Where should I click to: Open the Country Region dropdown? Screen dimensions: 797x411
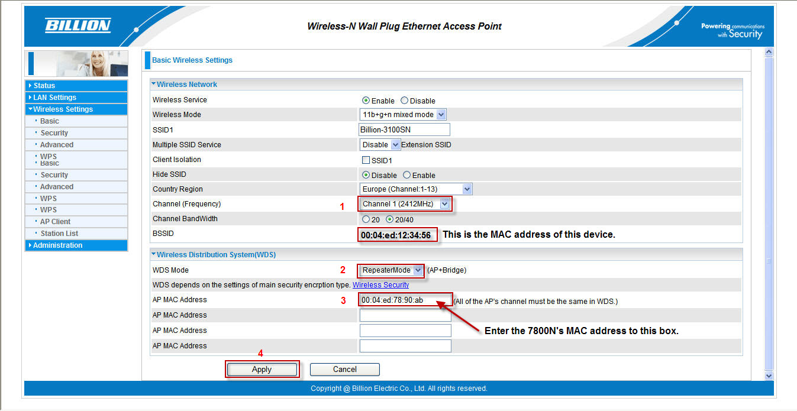pos(415,189)
